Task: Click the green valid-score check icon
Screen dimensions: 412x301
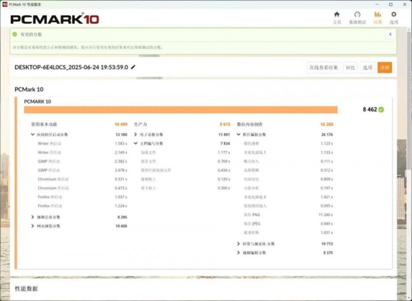Action: 15,34
